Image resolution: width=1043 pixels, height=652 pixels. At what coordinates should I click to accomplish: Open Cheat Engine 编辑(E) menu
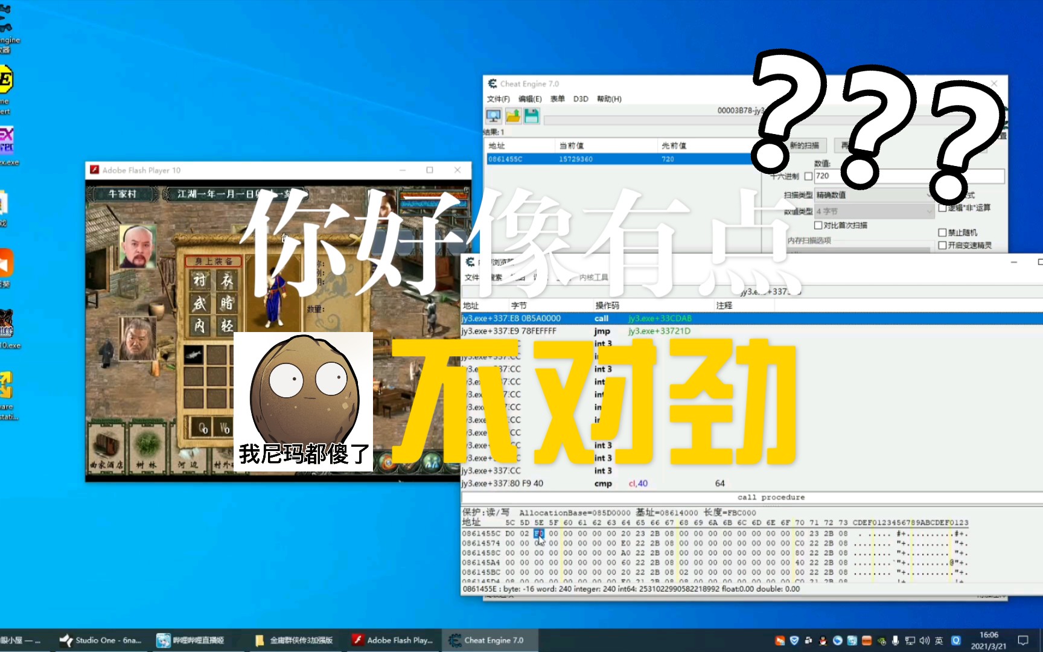click(x=530, y=99)
